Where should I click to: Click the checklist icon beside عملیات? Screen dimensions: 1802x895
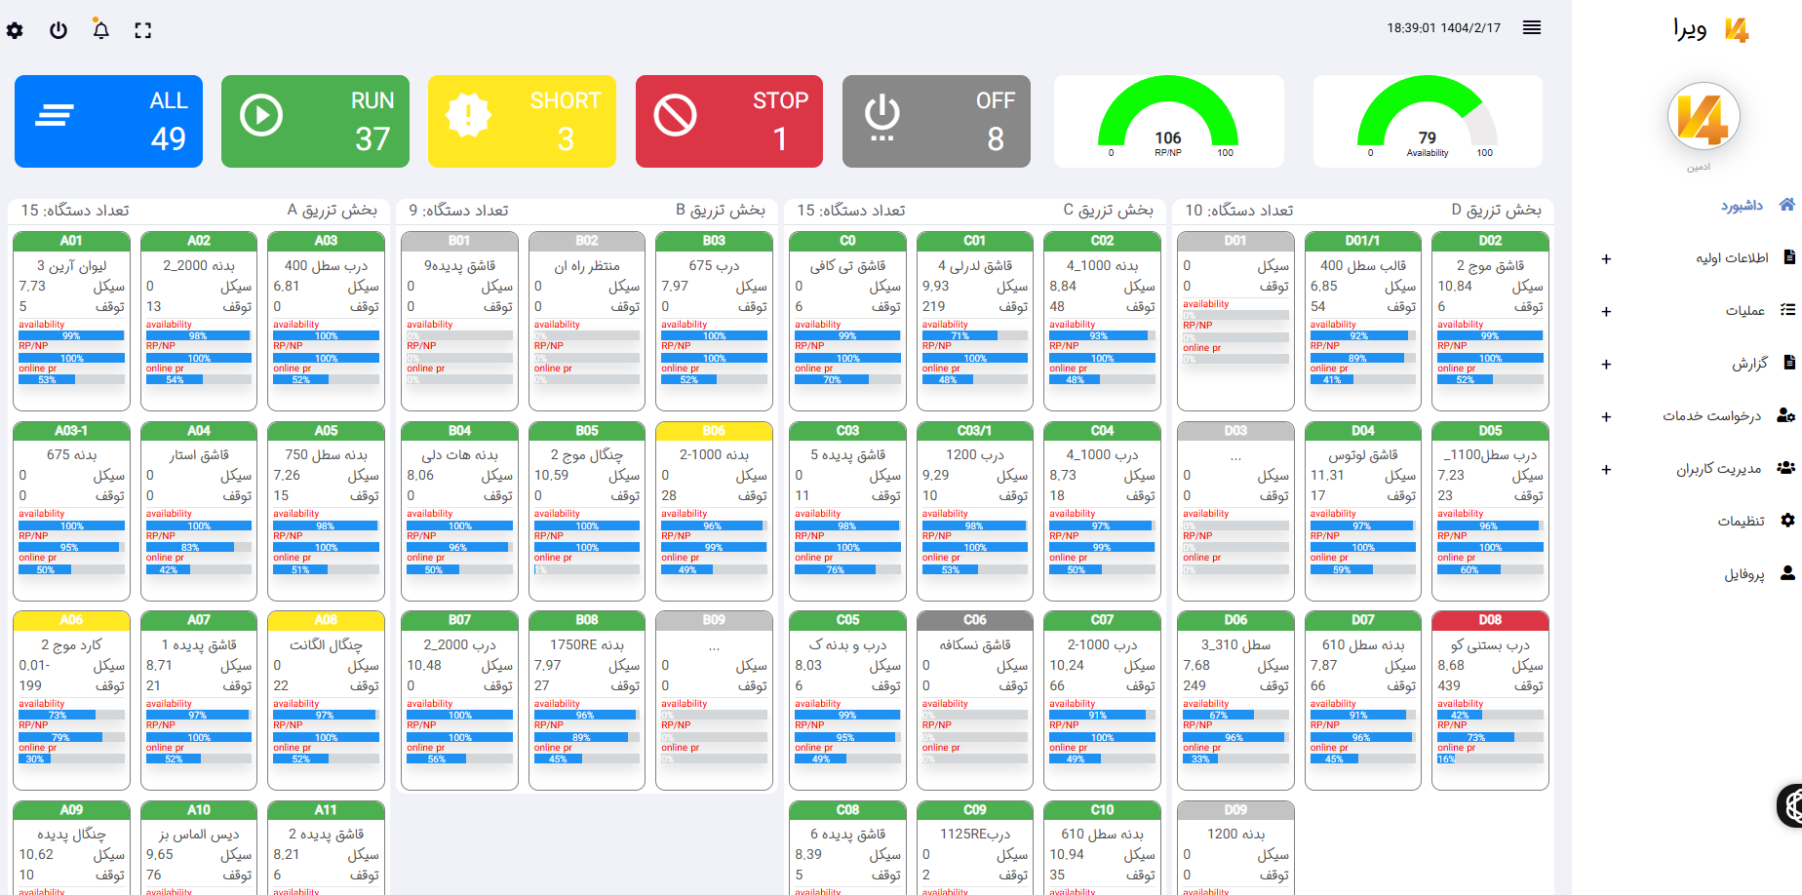pos(1787,310)
